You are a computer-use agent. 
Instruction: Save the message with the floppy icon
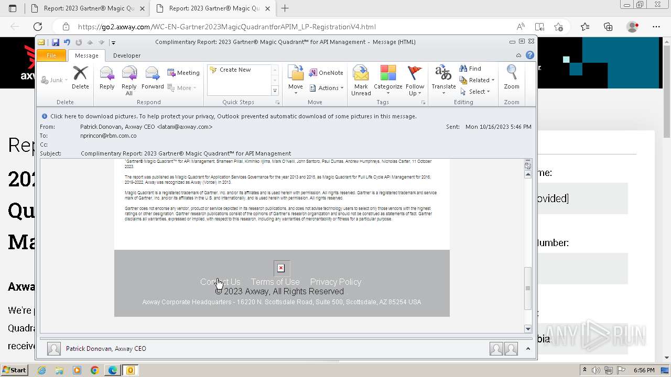(x=55, y=42)
